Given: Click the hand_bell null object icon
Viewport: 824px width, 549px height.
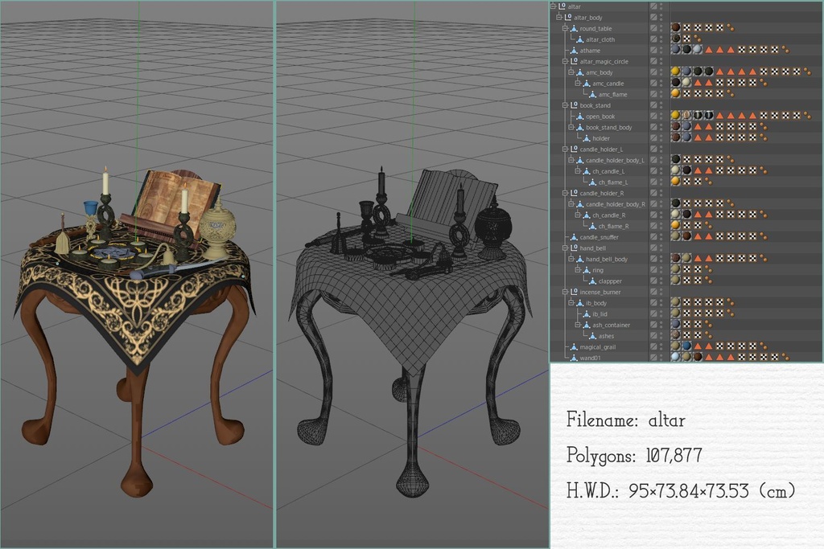Looking at the screenshot, I should point(574,248).
